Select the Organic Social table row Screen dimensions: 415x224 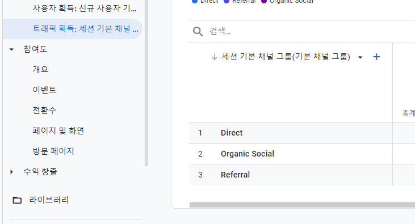tap(302, 154)
